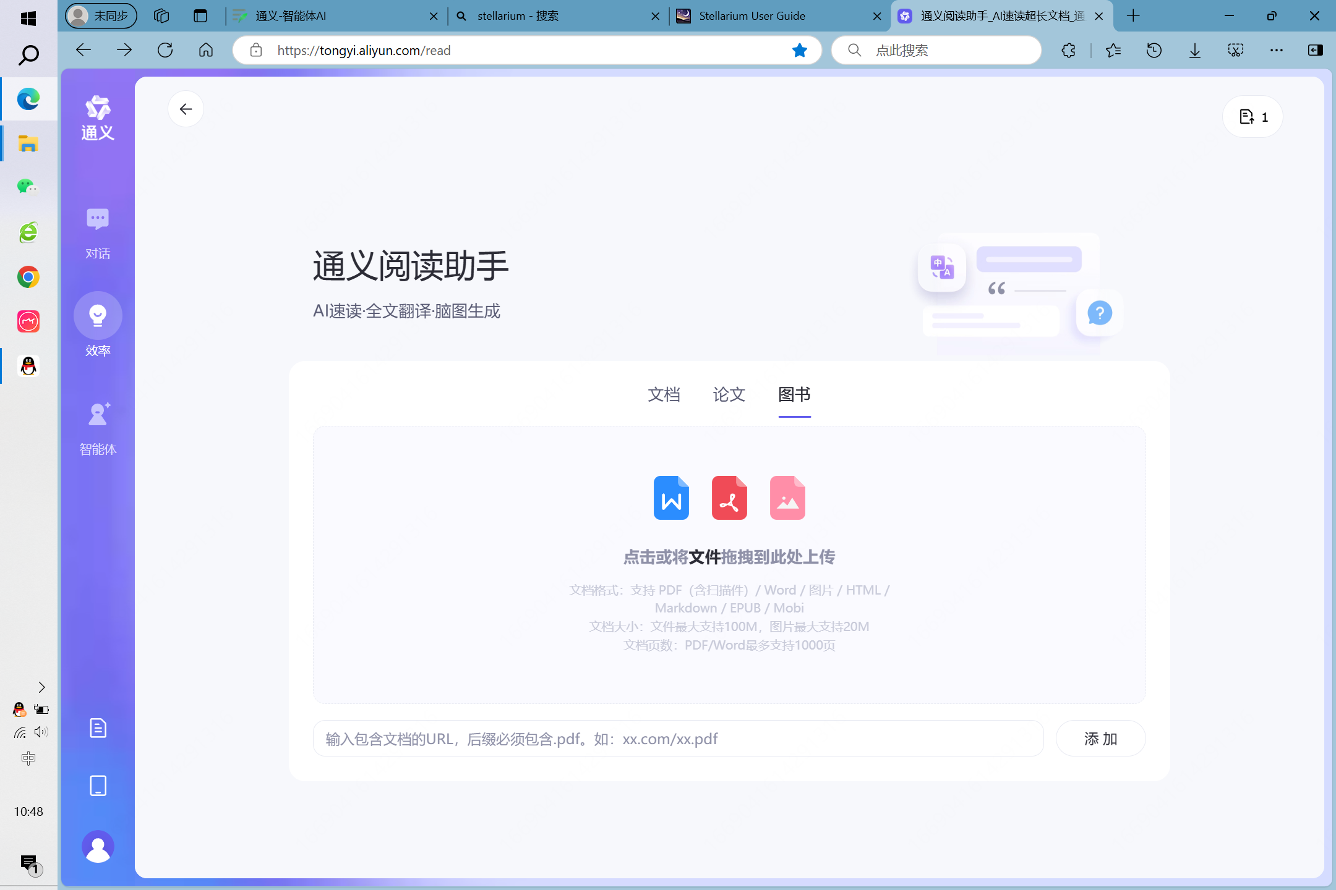The height and width of the screenshot is (890, 1336).
Task: Open QQ penguin app from taskbar
Action: [x=28, y=366]
